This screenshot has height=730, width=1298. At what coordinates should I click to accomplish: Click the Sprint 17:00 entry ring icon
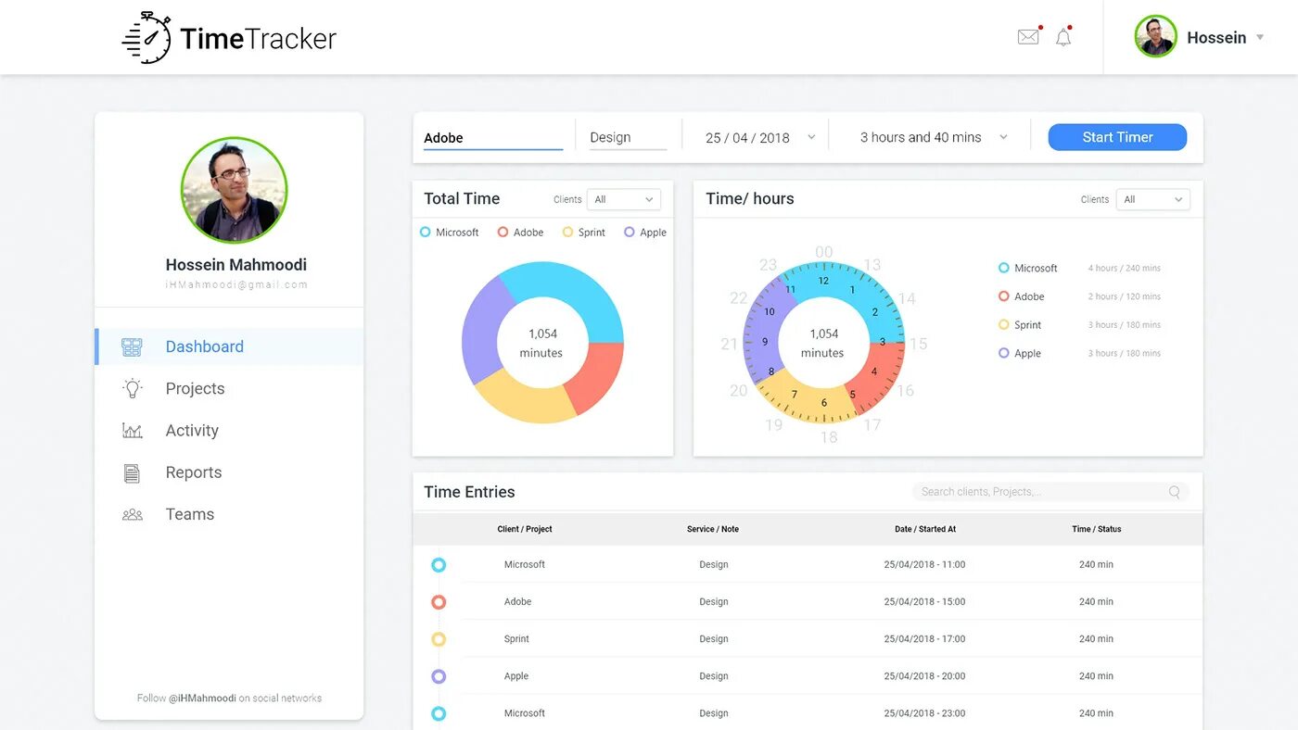point(439,639)
